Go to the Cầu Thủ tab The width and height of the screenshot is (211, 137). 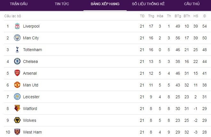click(191, 4)
